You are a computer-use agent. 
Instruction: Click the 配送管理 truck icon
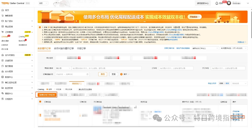[x=2, y=88]
